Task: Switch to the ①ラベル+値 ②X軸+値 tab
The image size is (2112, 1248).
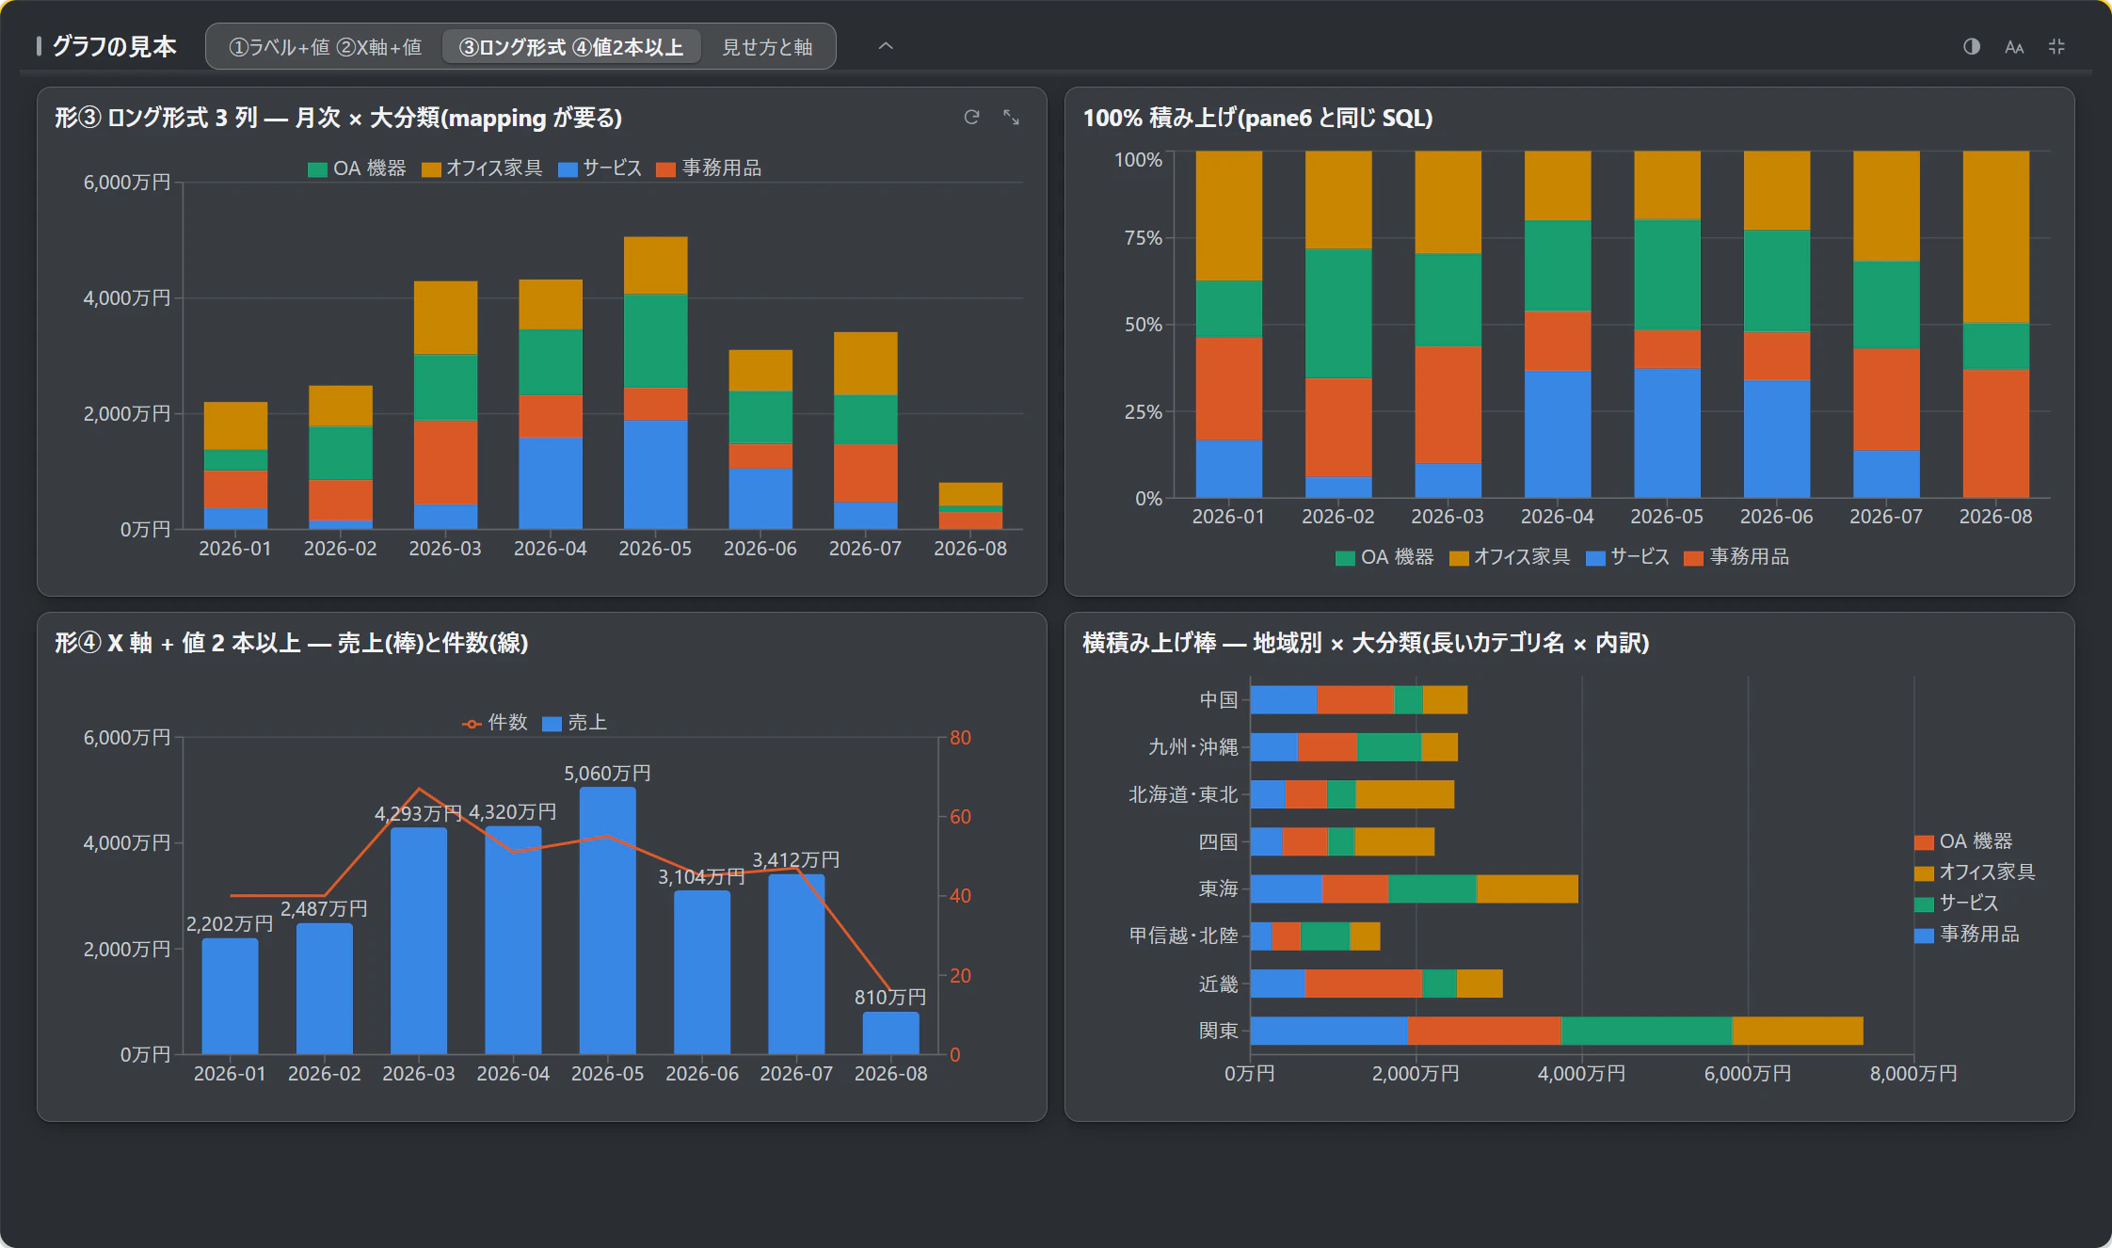Action: [x=326, y=47]
